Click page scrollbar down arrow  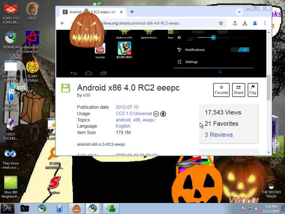click(x=269, y=152)
